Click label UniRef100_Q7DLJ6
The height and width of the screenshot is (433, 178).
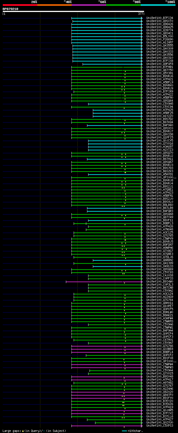tap(160, 257)
